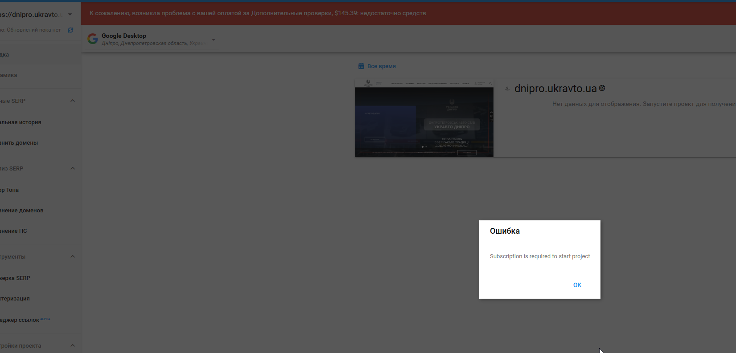Click the icon right after dnipro.ukravto.ua title

[602, 88]
